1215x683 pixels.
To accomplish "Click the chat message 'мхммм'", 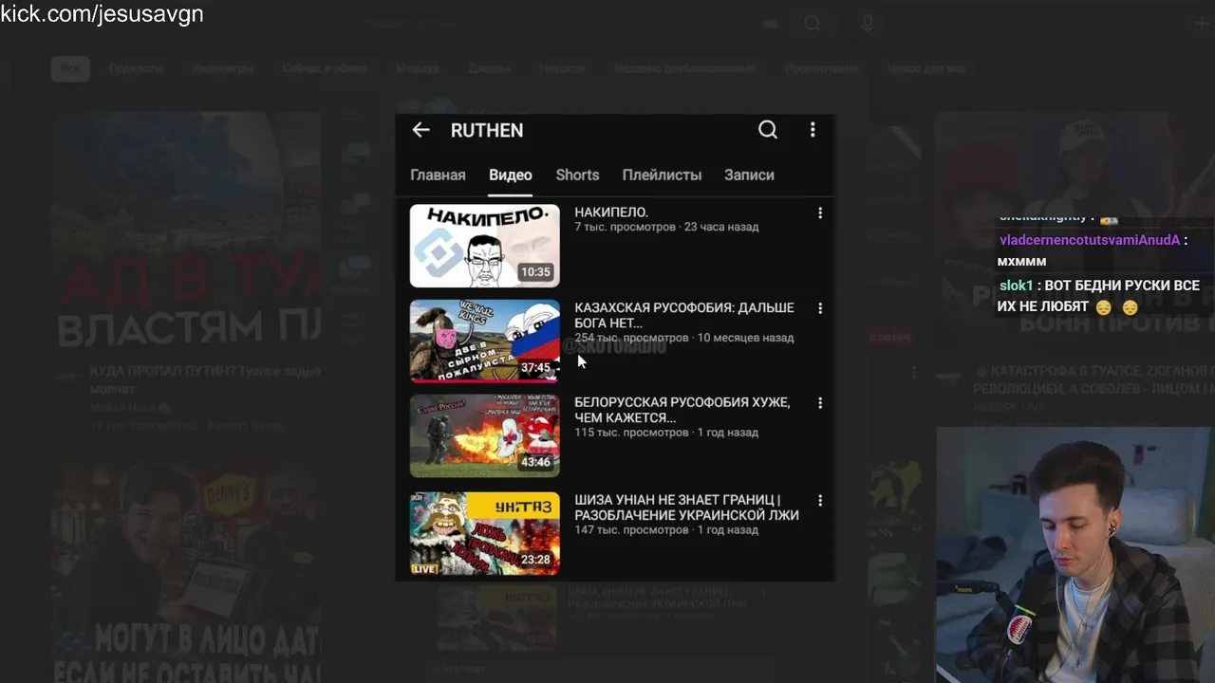I will click(x=1021, y=261).
